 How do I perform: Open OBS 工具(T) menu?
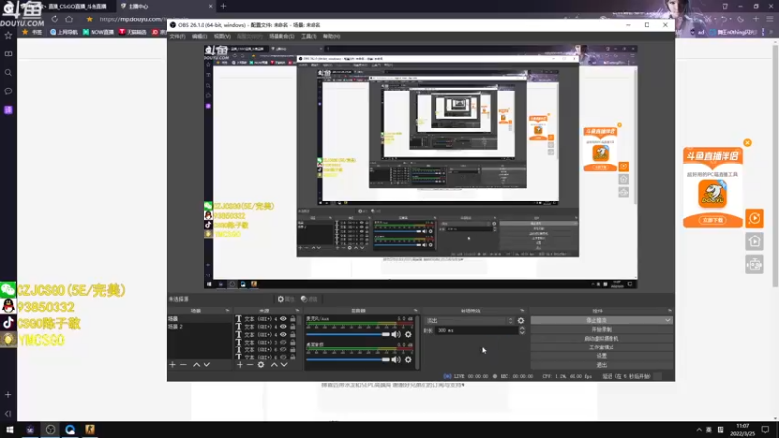pos(309,36)
